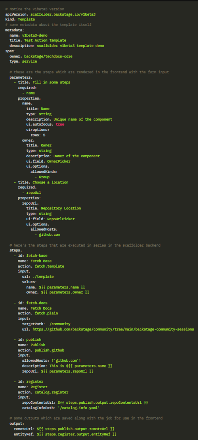198x440 pixels.
Task: Click the red true value of ui:autofocus
Action: 60,125
